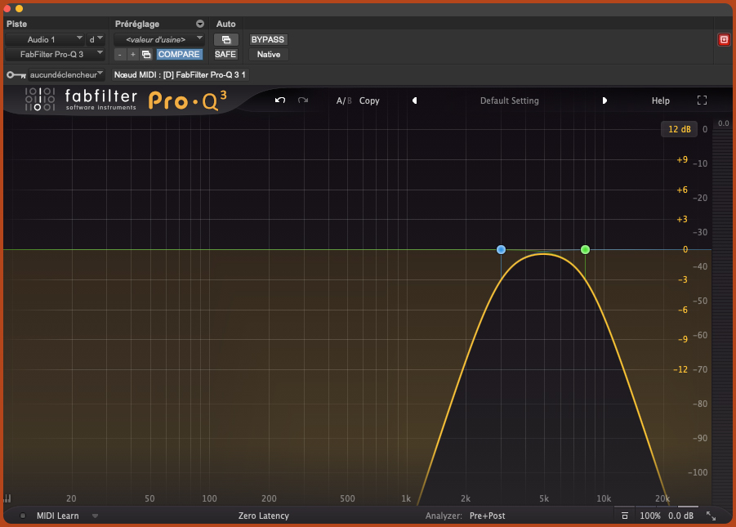Expand the FabFilter Pro-Q 3 plugin selector
This screenshot has height=527, width=736.
pyautogui.click(x=56, y=54)
